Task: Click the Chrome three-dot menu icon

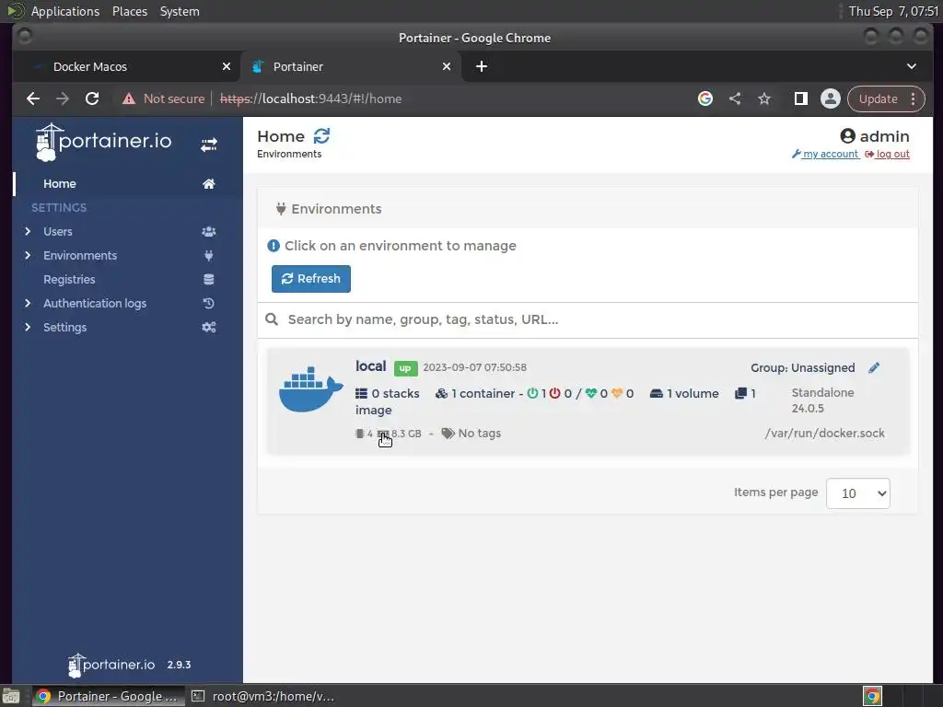Action: (913, 99)
